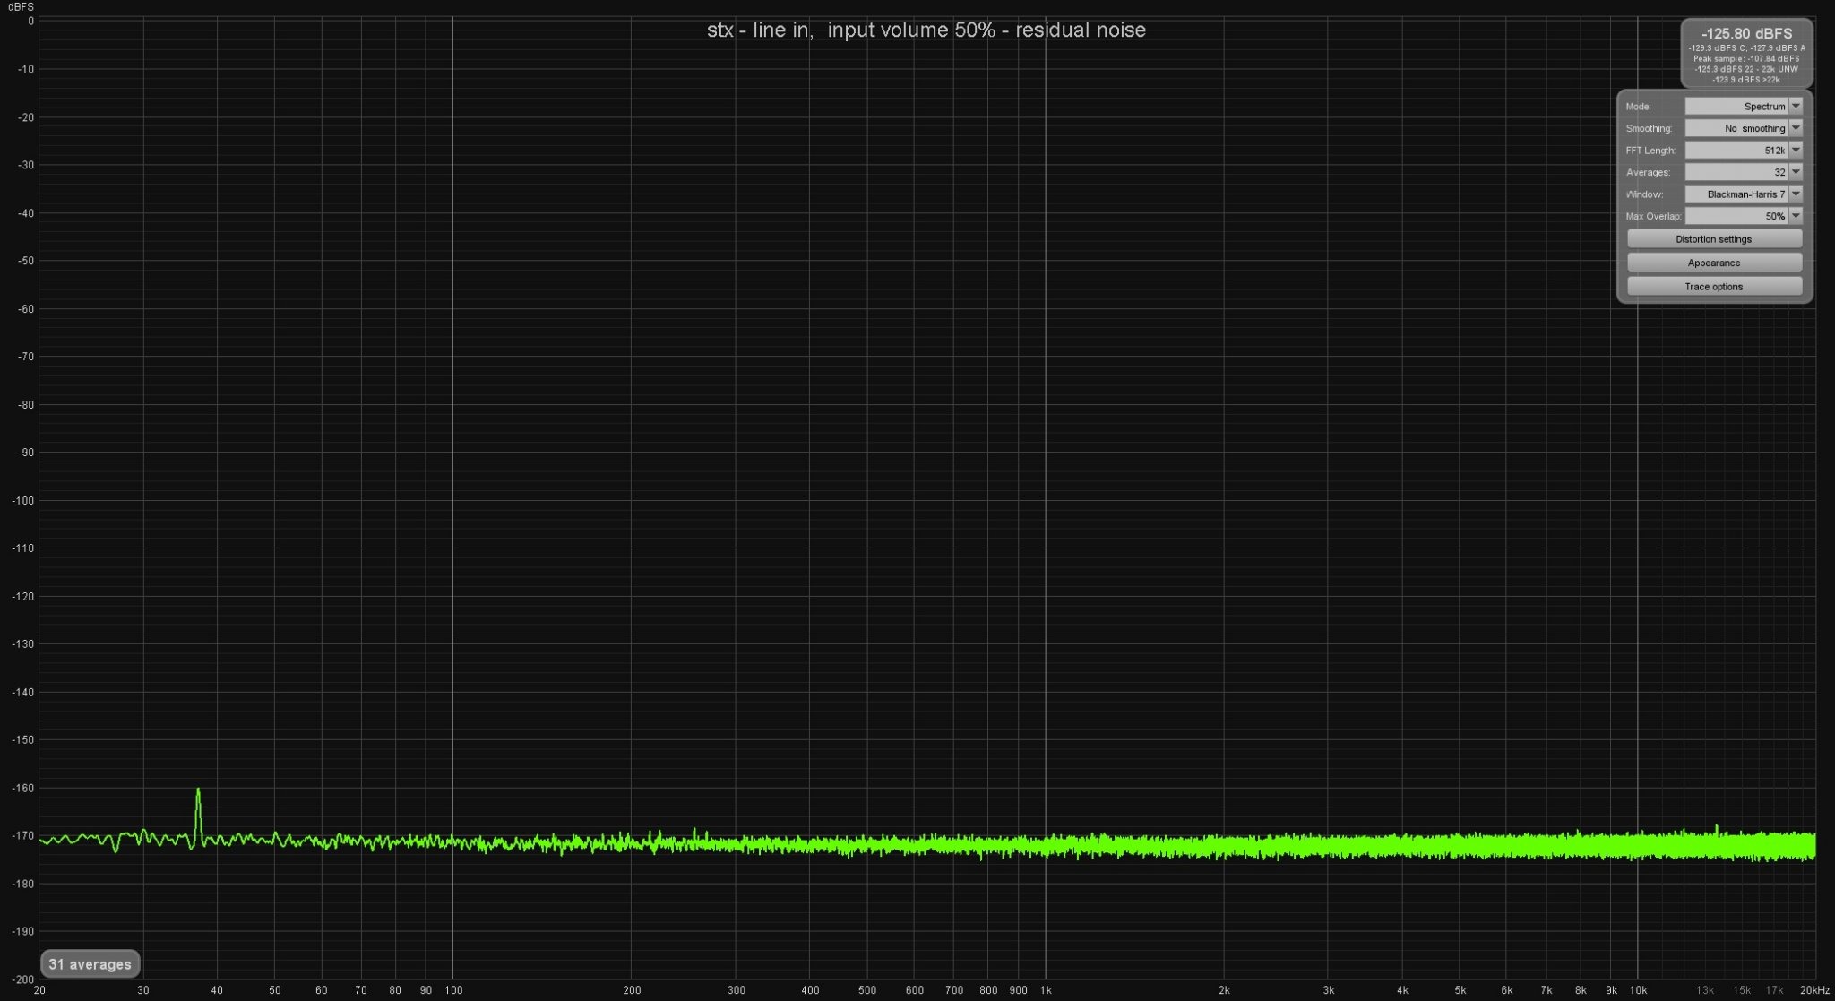This screenshot has height=1001, width=1835.
Task: Click the -125.80 dBFS level readout
Action: pyautogui.click(x=1746, y=33)
